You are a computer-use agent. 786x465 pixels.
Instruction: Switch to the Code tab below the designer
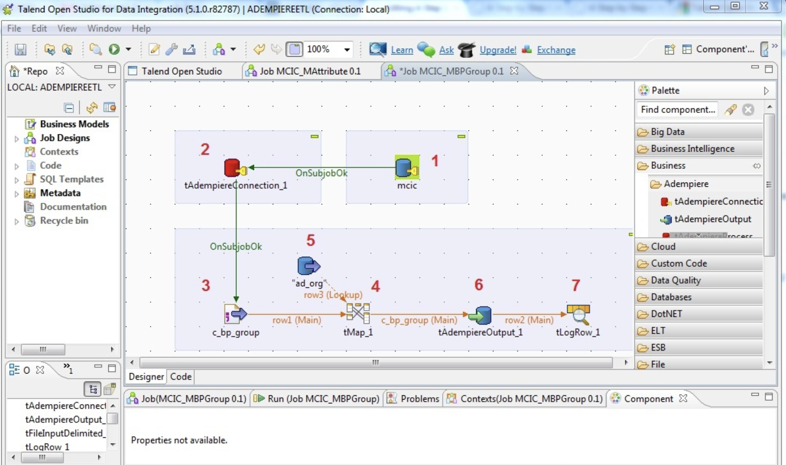(180, 376)
